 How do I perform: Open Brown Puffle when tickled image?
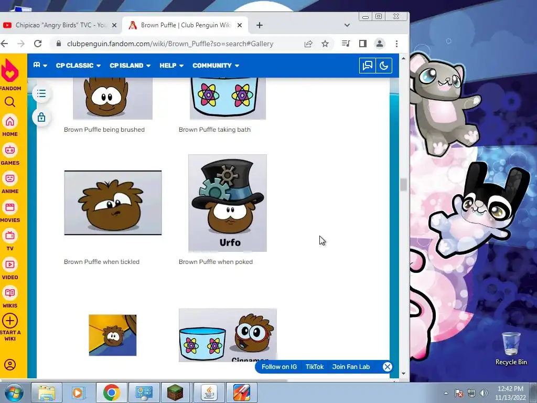coord(113,203)
